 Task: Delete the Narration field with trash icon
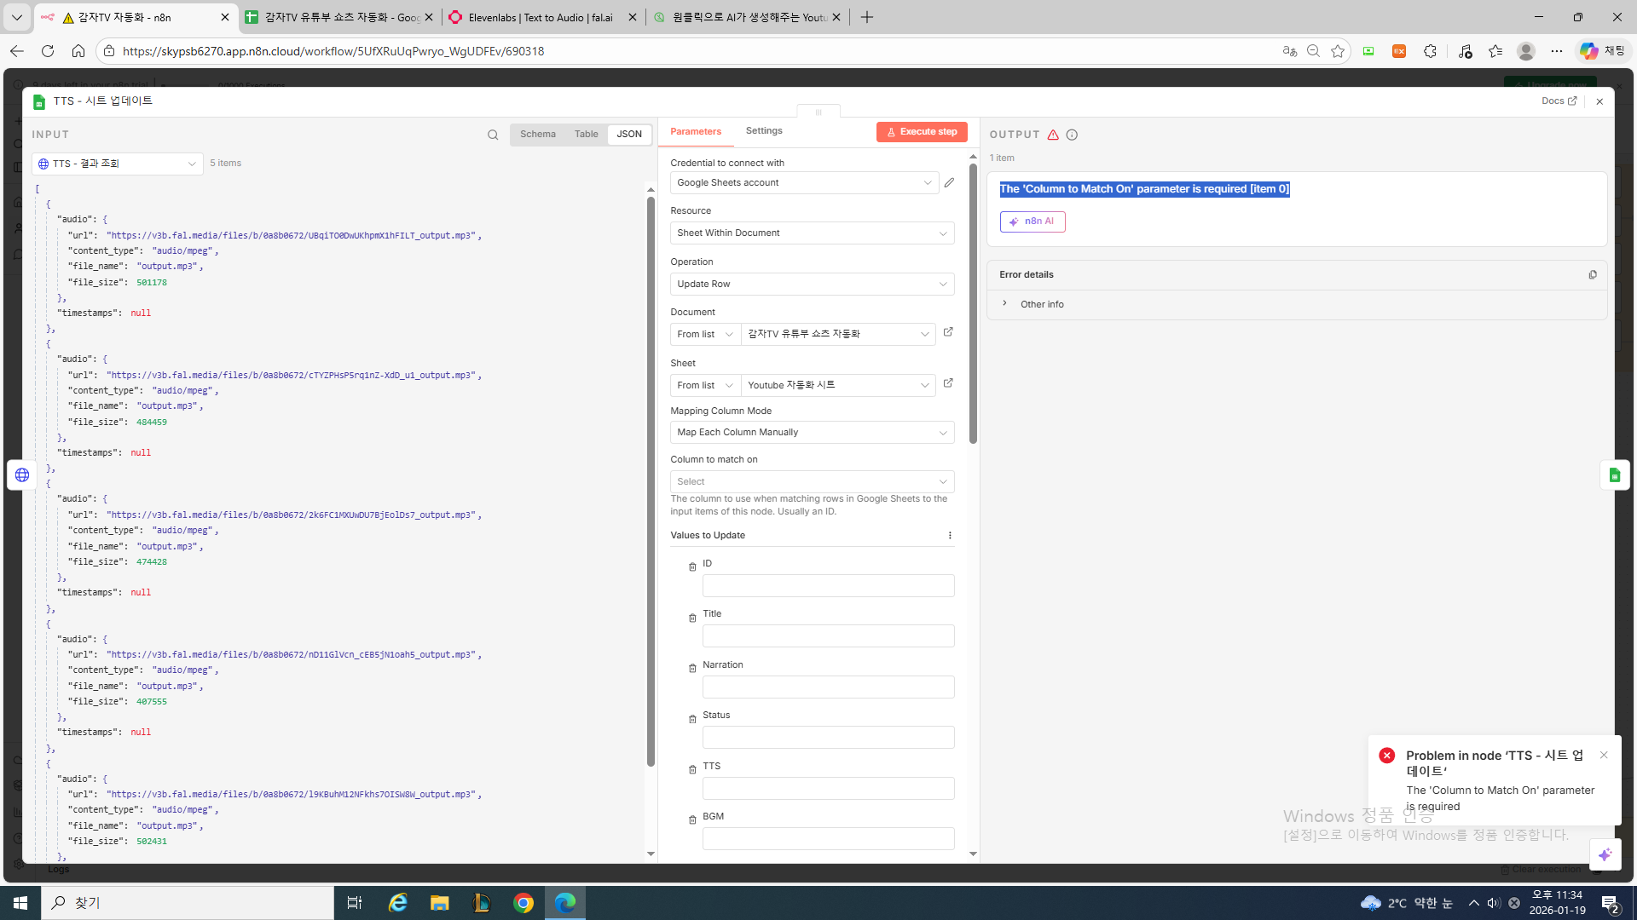(692, 669)
